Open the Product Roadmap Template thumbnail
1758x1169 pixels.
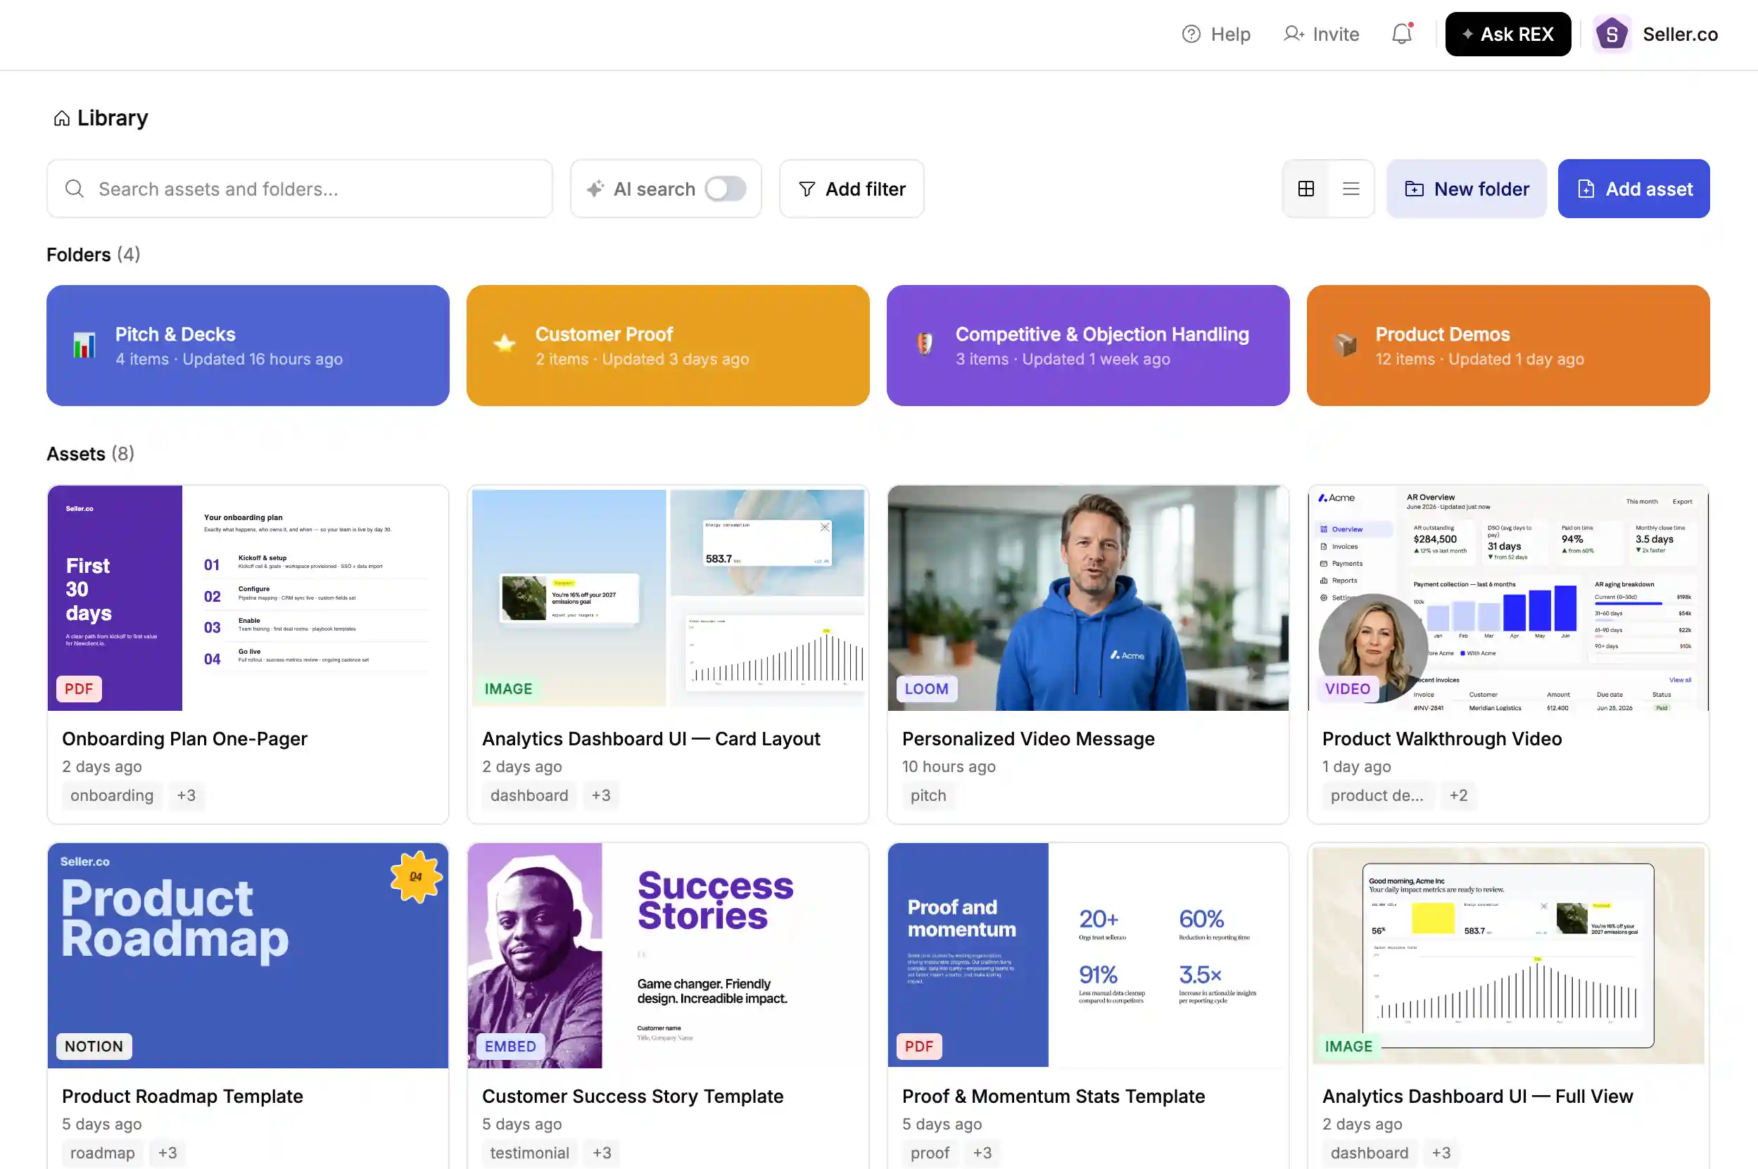[248, 956]
